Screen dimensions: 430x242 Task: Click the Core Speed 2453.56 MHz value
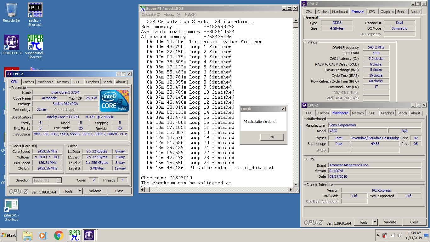point(47,152)
